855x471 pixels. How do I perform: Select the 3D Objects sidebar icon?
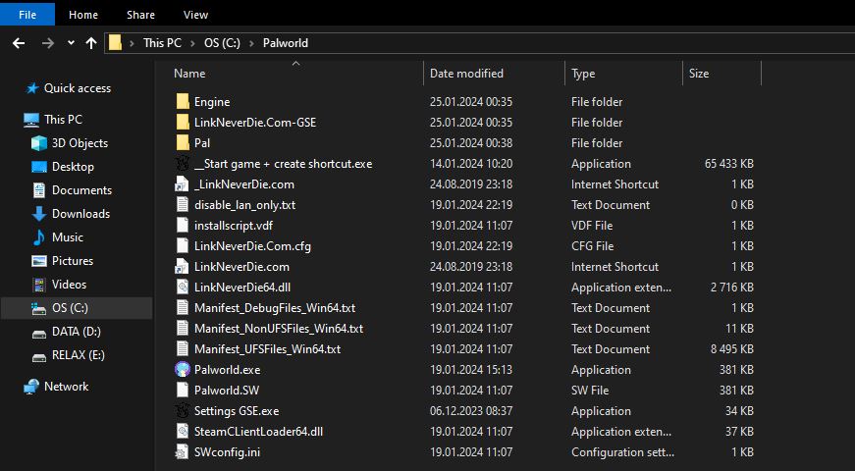[x=39, y=143]
